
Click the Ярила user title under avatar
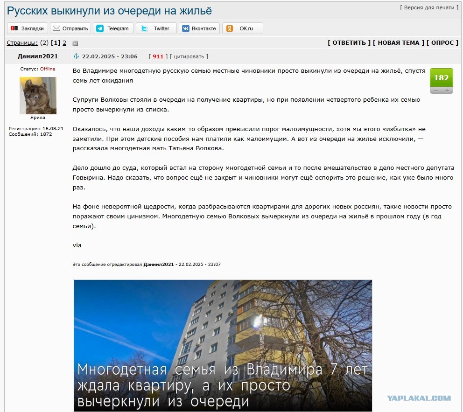tap(38, 118)
